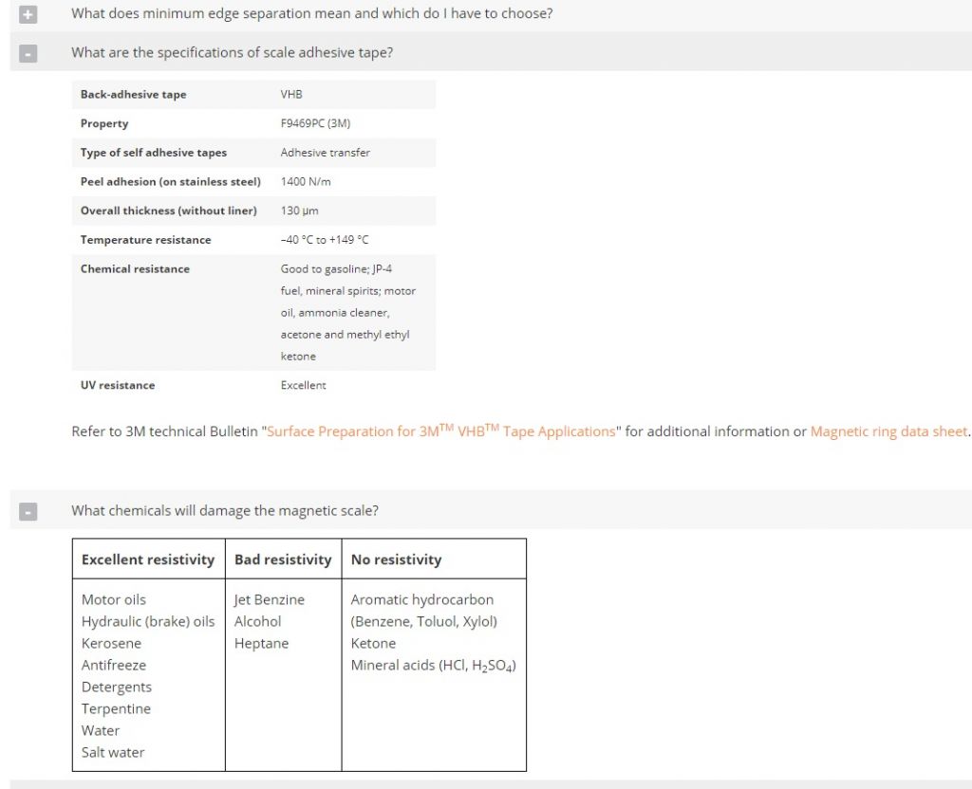The image size is (972, 789).
Task: Toggle the scale adhesive tape specifications heading
Action: pyautogui.click(x=232, y=53)
